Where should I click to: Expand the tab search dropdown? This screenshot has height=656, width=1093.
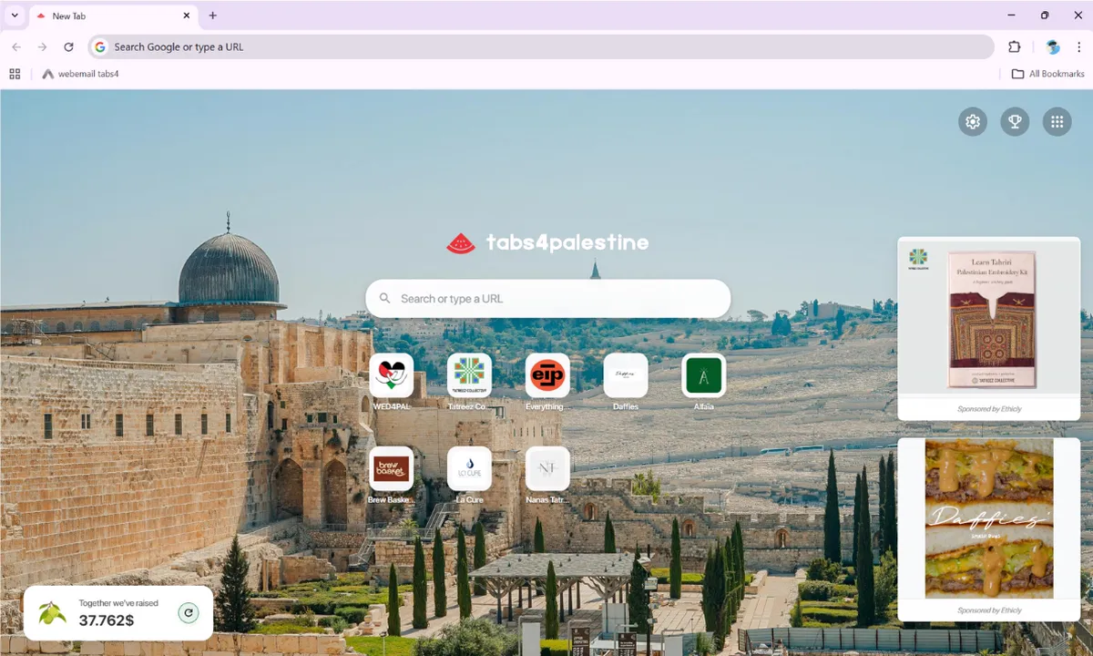pos(15,15)
